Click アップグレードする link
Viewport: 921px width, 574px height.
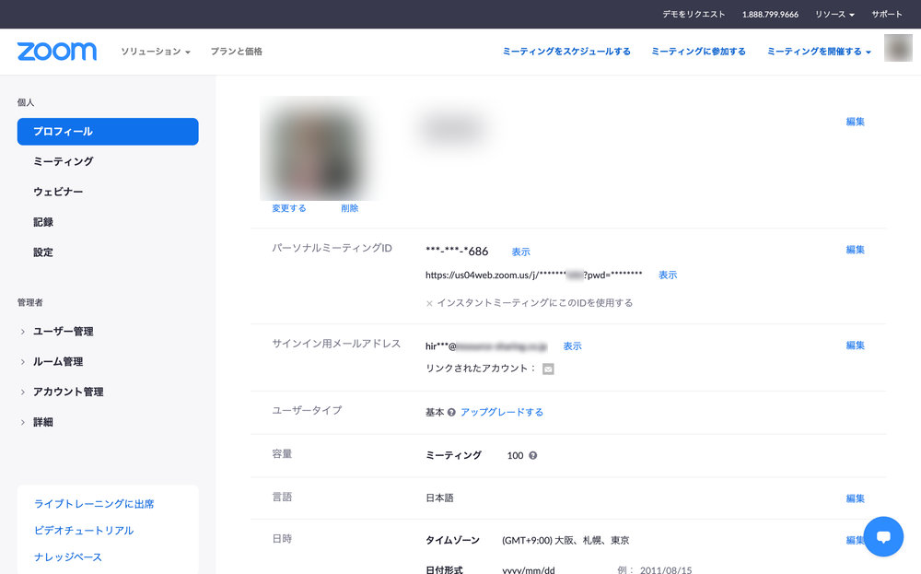502,413
